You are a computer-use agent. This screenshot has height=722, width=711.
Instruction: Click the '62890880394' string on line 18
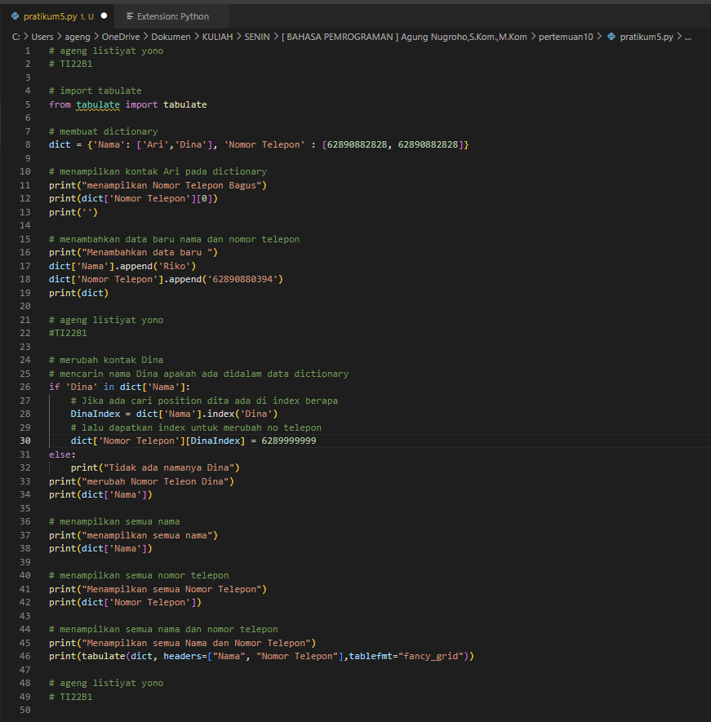click(x=242, y=279)
